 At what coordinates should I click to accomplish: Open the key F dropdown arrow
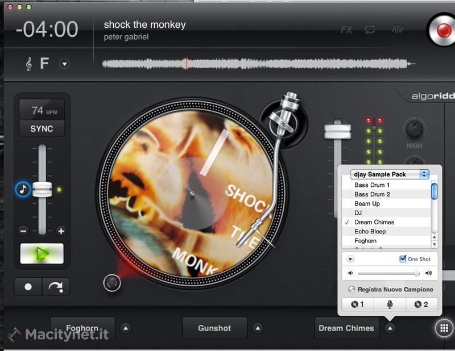[64, 64]
